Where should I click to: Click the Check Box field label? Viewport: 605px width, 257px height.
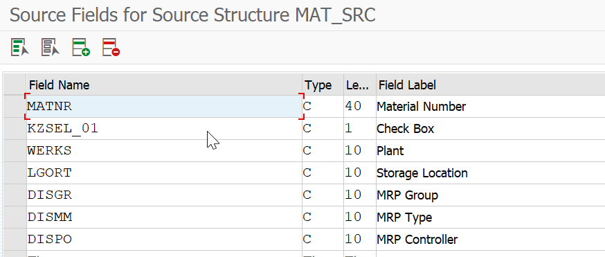click(406, 129)
